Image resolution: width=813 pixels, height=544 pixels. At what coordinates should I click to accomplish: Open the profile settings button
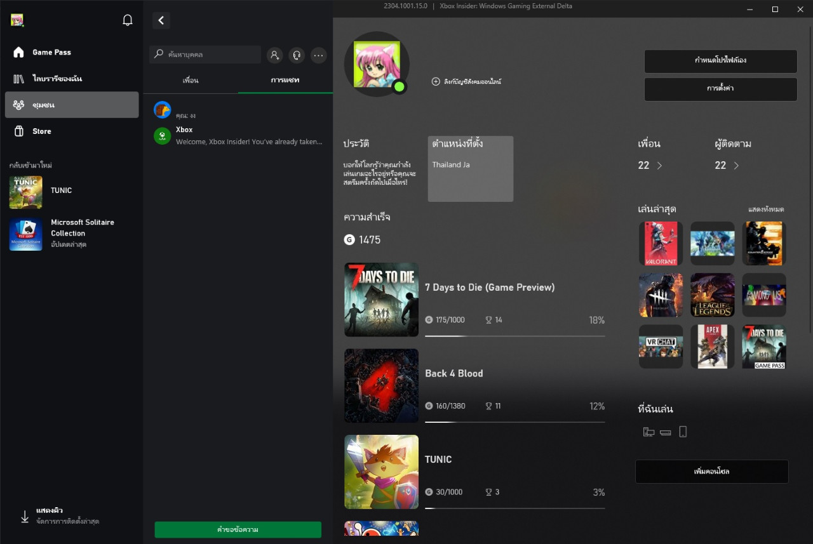pos(720,89)
